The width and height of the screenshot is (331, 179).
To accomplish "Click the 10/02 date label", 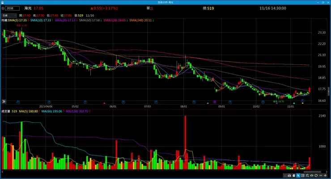I will pos(256,107).
